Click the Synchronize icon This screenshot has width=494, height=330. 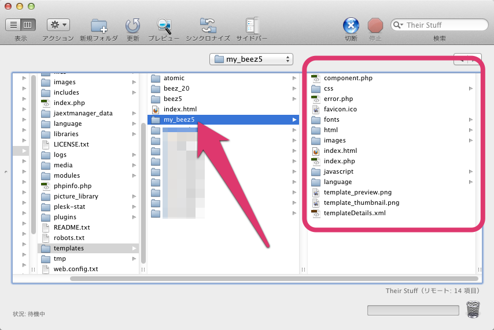[208, 25]
